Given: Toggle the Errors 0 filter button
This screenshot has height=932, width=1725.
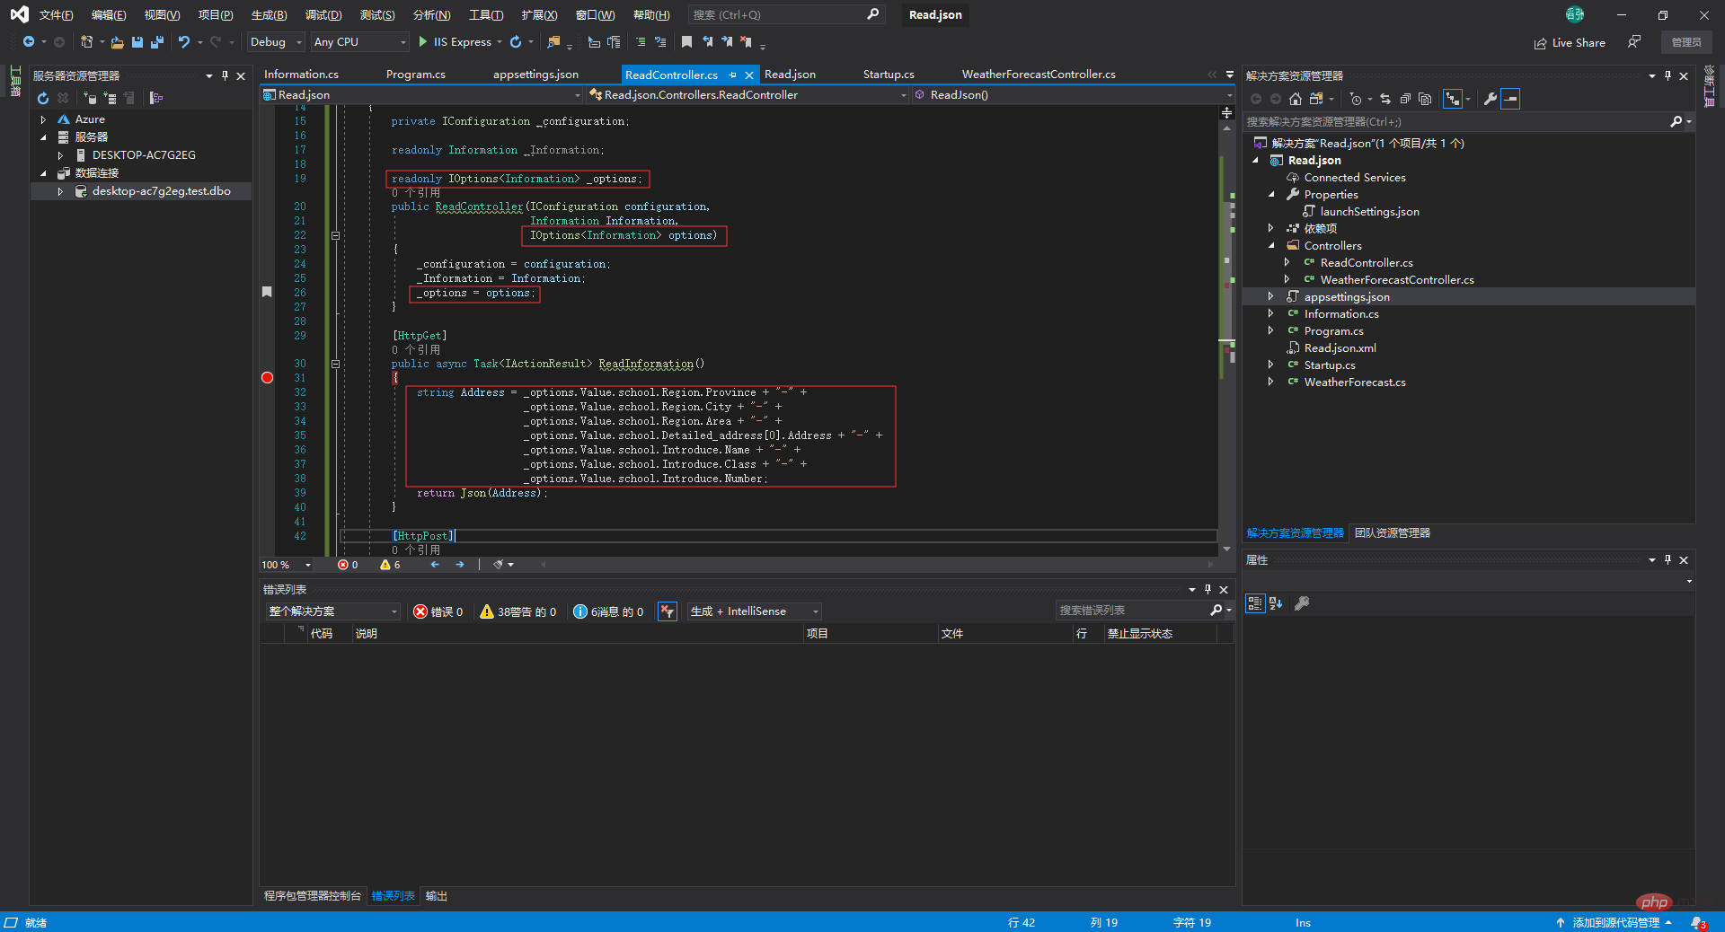Looking at the screenshot, I should [438, 611].
